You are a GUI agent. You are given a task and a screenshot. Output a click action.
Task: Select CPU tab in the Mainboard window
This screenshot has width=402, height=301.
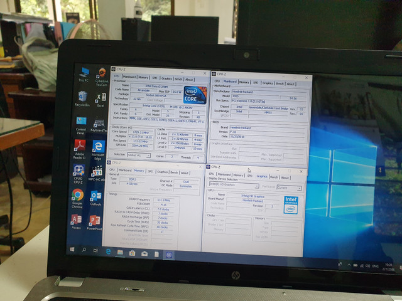point(217,81)
